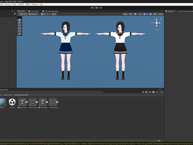The height and width of the screenshot is (145, 193).
Task: Select the Sayuri Blue prefab thumbnail
Action: click(43, 102)
